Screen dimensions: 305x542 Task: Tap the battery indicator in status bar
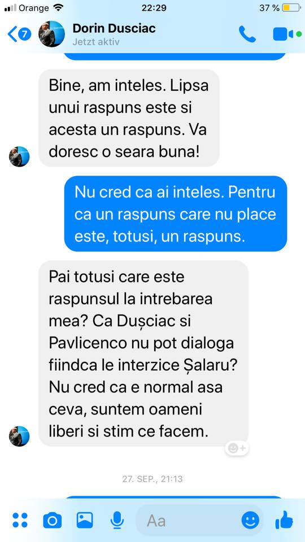291,7
